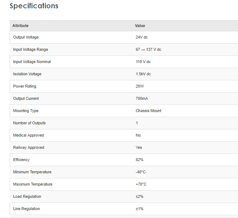Select the Power Rating attribute label
Screen dimensions: 238x218
click(x=25, y=86)
